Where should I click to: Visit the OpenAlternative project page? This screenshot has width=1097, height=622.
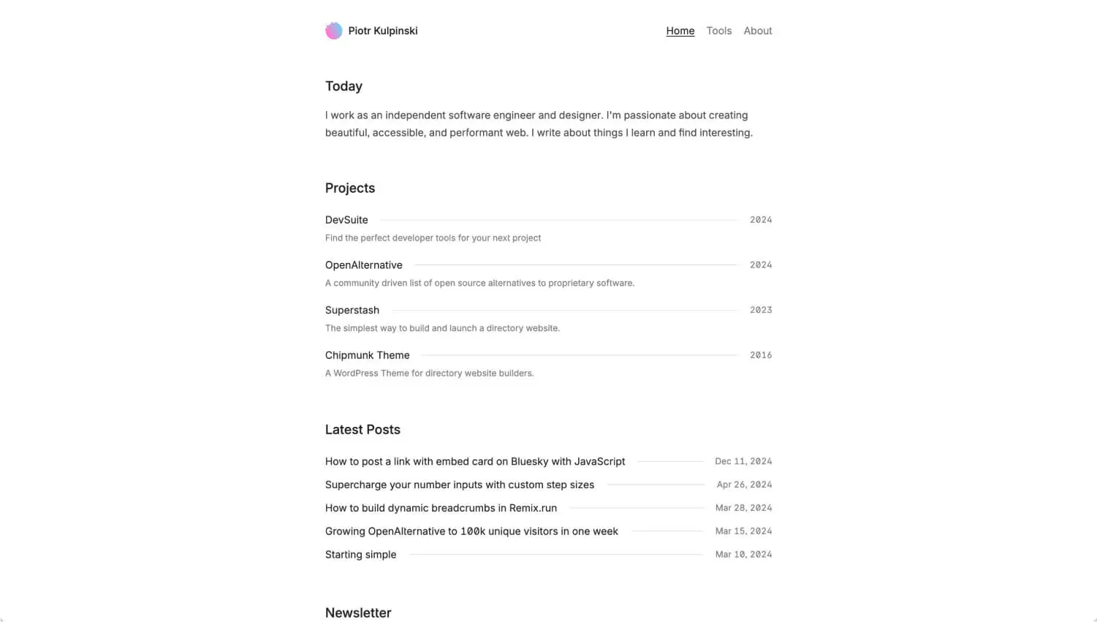[x=363, y=265]
